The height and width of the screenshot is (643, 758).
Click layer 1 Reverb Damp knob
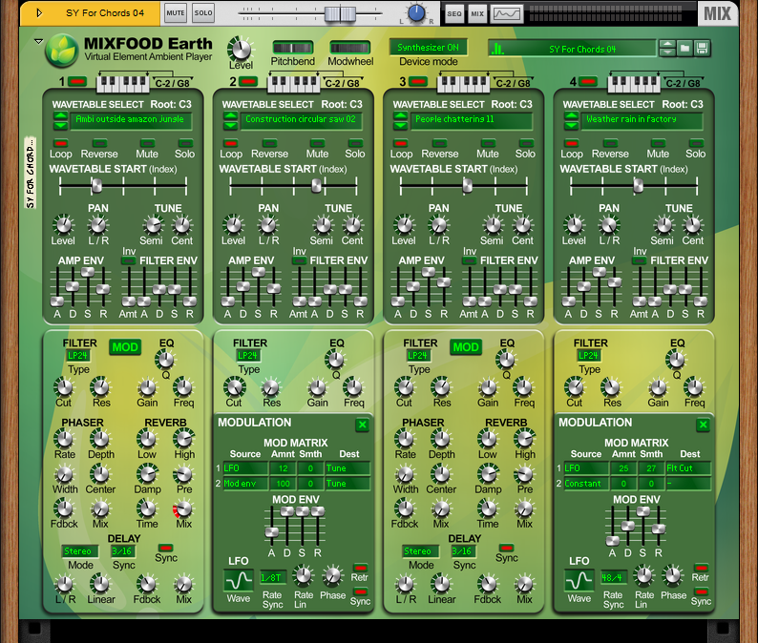[147, 474]
